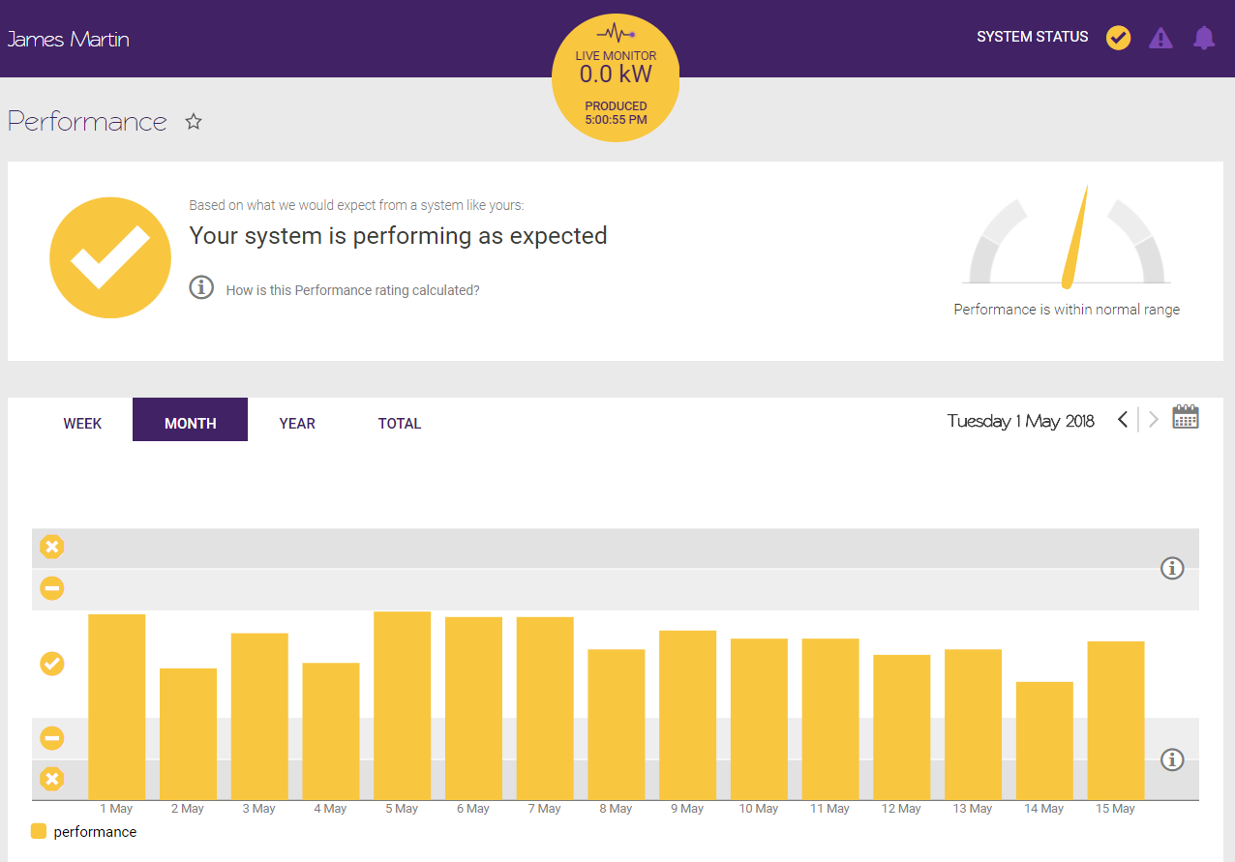Screen dimensions: 1235x862
Task: Click the lower chart info icon
Action: pos(1172,759)
